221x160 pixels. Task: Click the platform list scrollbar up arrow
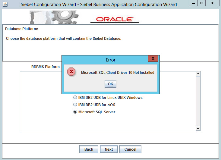point(198,74)
